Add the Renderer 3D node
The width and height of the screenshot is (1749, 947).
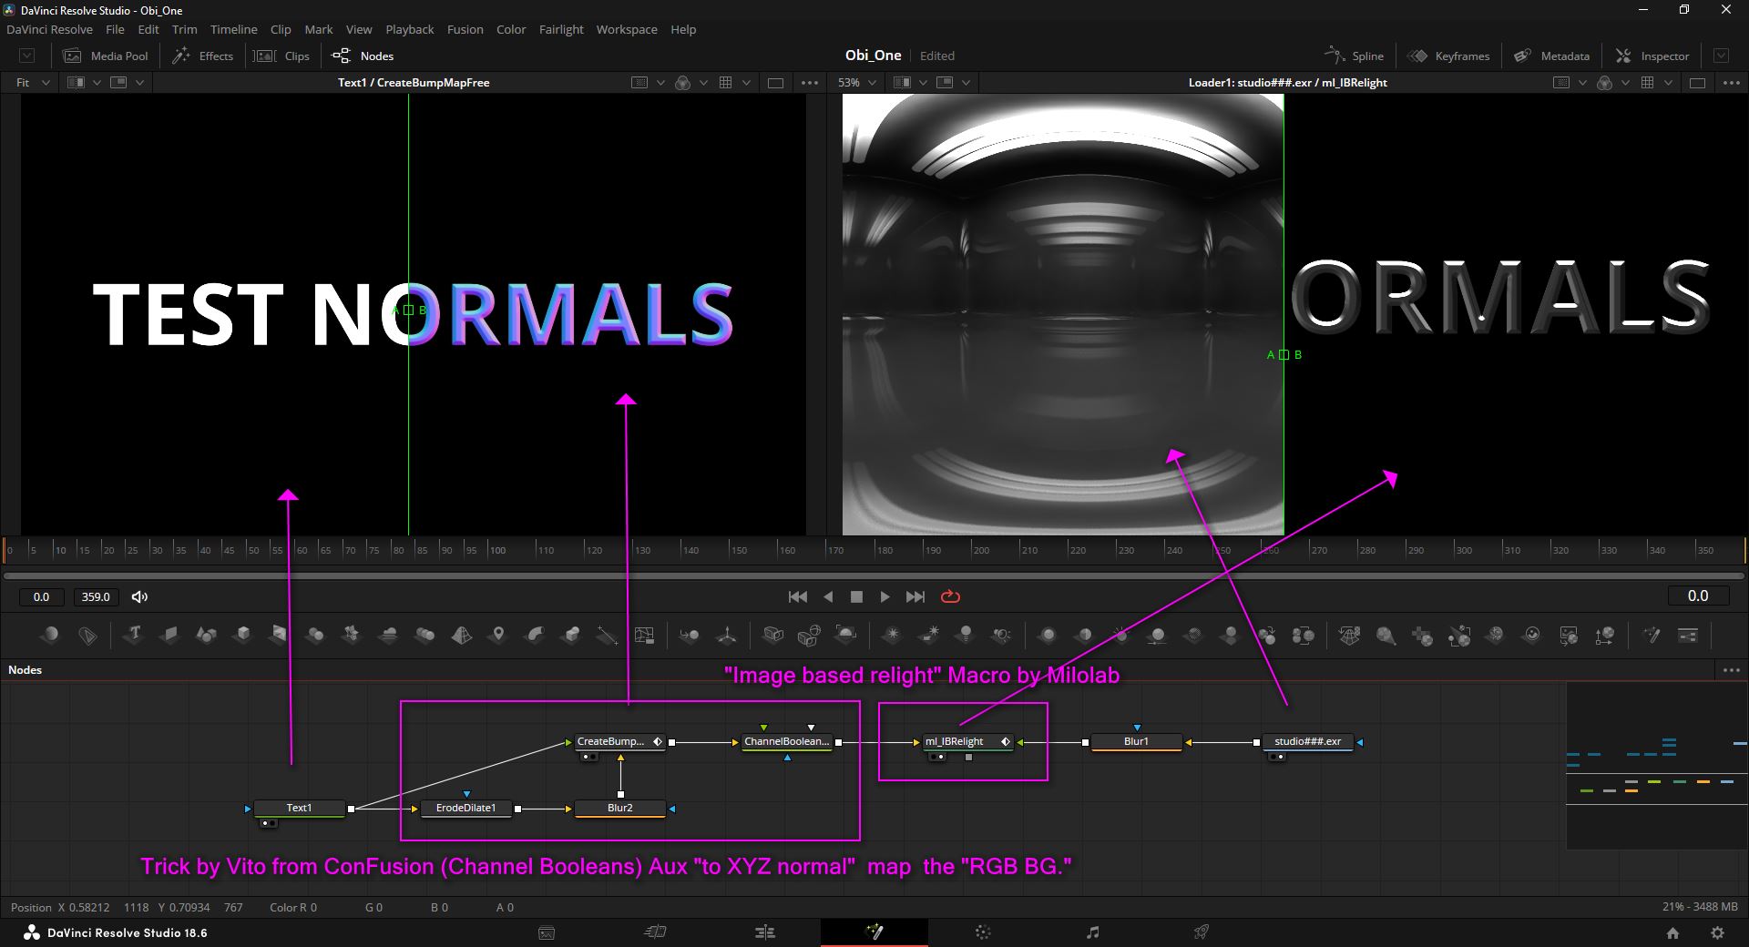coord(845,634)
